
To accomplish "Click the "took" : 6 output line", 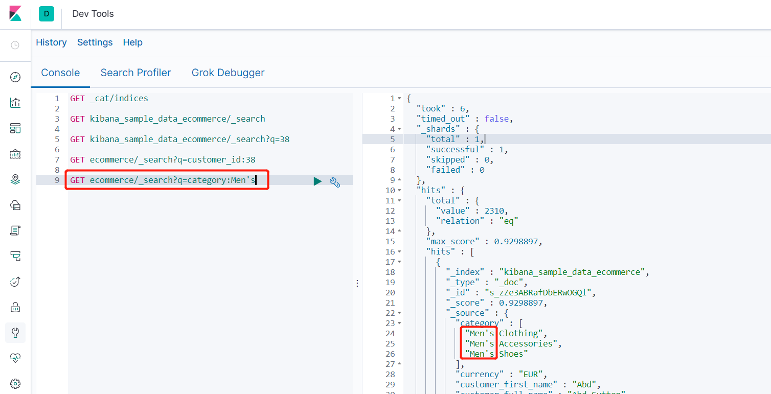I will click(x=443, y=108).
